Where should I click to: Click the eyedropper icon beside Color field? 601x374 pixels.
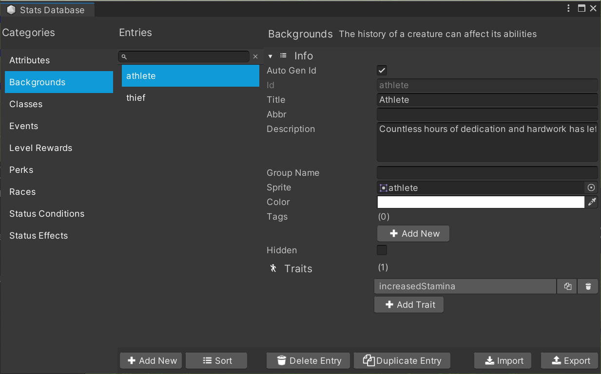[592, 202]
